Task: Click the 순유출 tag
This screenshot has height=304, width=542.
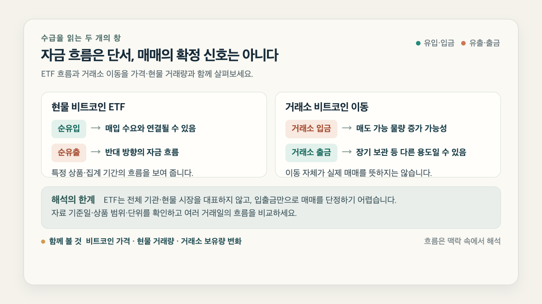Action: 69,153
